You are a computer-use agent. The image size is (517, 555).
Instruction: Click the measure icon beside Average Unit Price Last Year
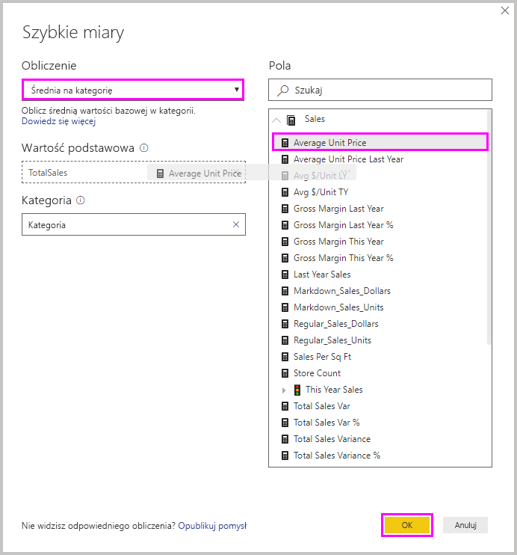pos(285,159)
